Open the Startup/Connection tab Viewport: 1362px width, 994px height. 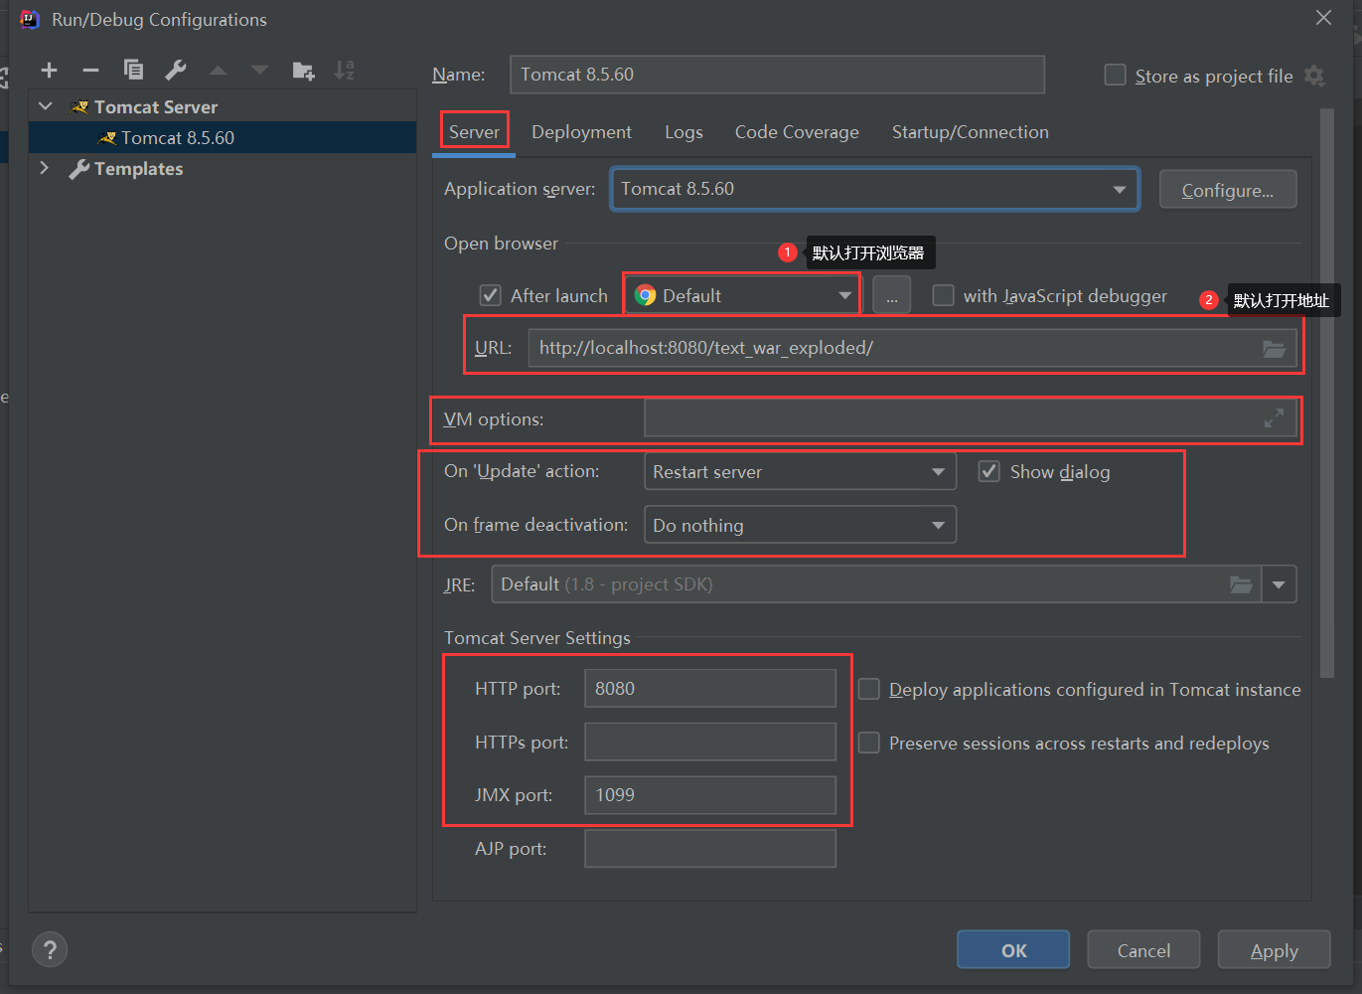(x=970, y=131)
